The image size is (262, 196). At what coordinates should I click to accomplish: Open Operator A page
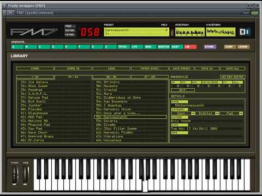17,47
